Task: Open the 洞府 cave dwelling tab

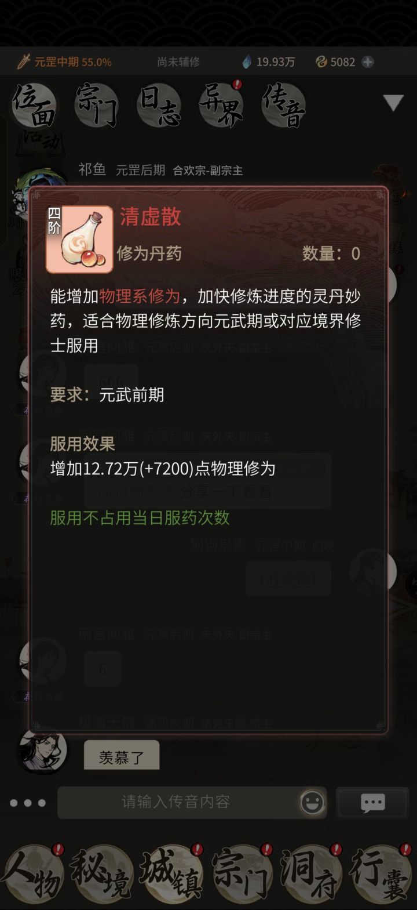Action: click(x=312, y=876)
